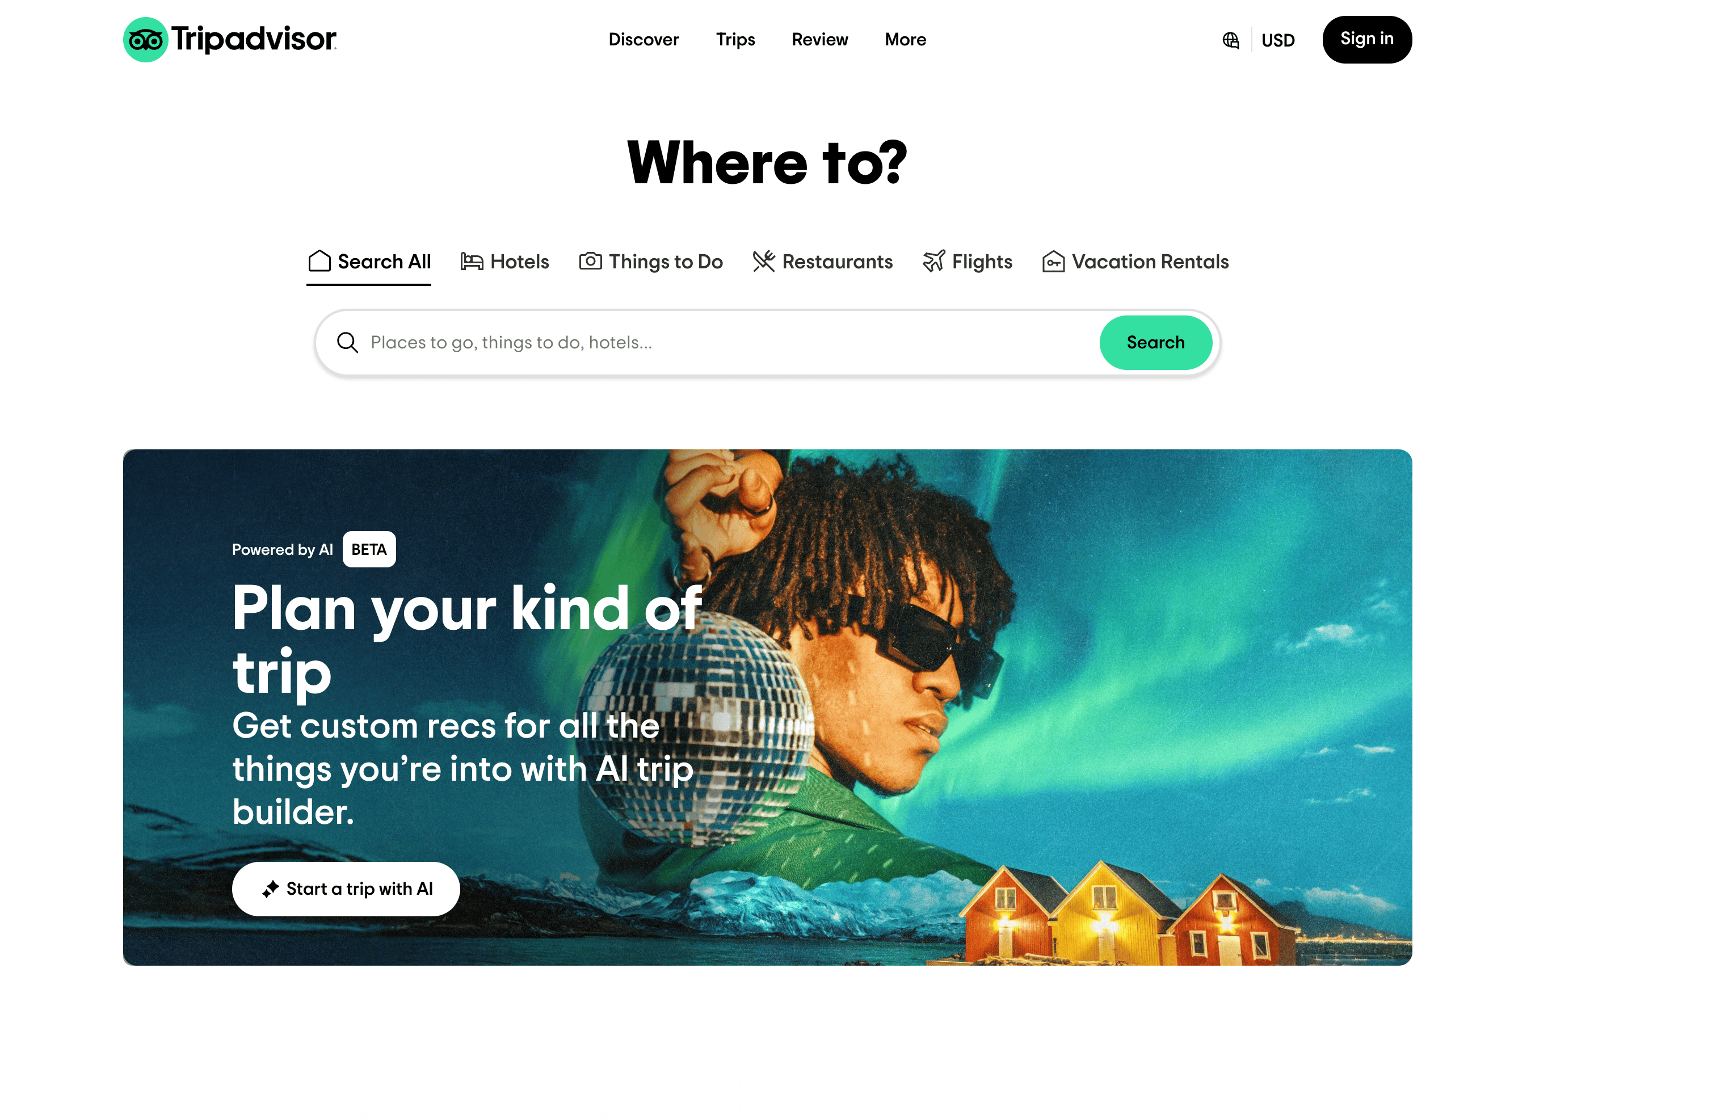Switch to the Vacation Rentals tab
The image size is (1716, 1120).
[1135, 262]
